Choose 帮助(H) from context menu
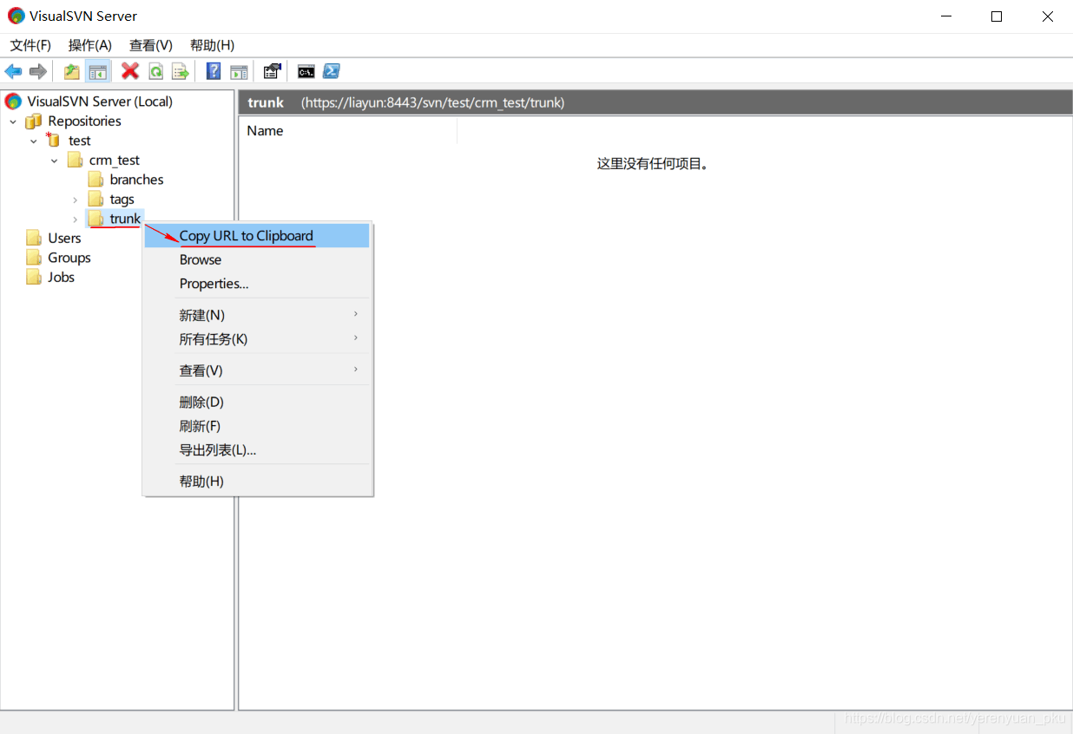This screenshot has height=734, width=1073. click(x=258, y=481)
